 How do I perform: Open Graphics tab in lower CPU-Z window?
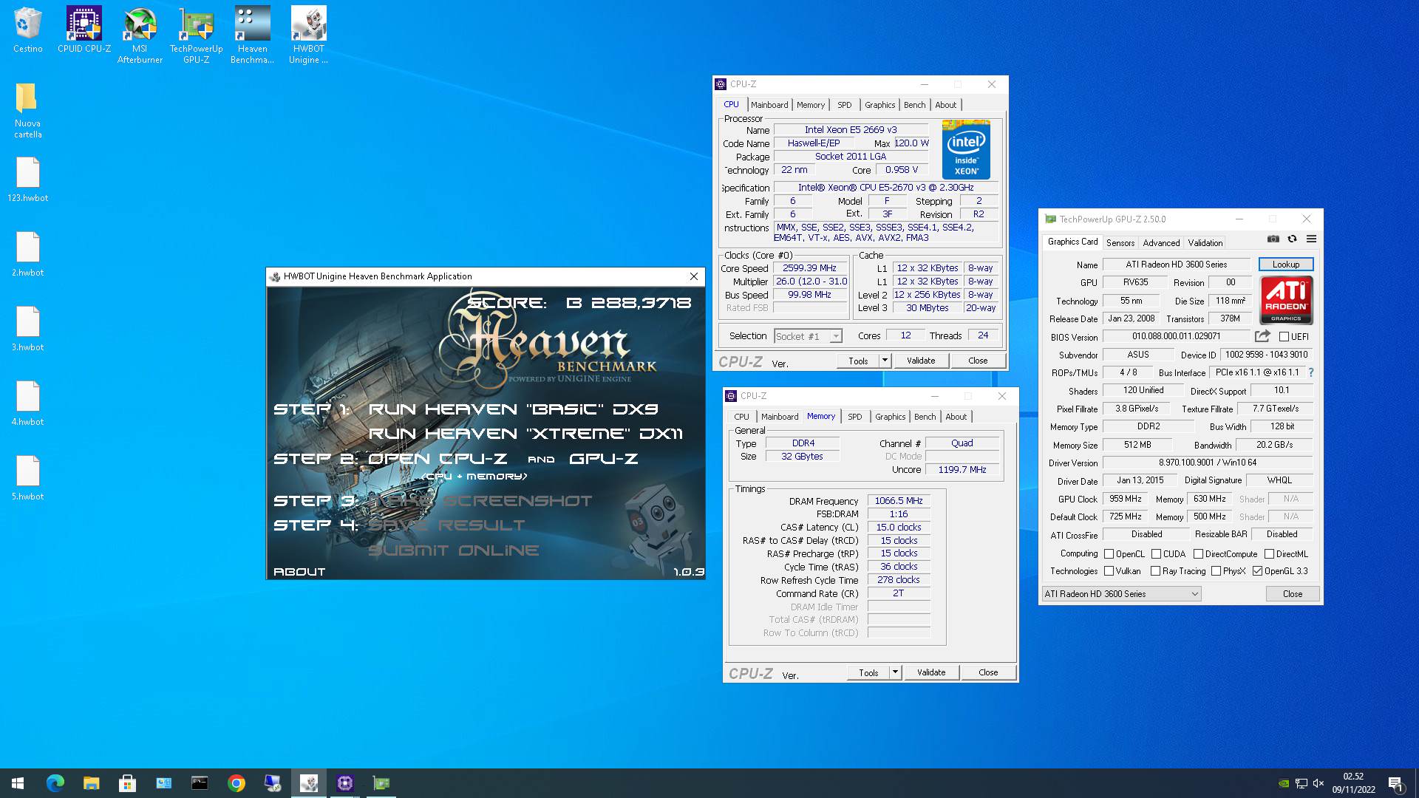click(890, 417)
